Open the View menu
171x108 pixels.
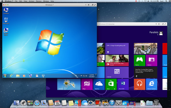tap(25, 1)
